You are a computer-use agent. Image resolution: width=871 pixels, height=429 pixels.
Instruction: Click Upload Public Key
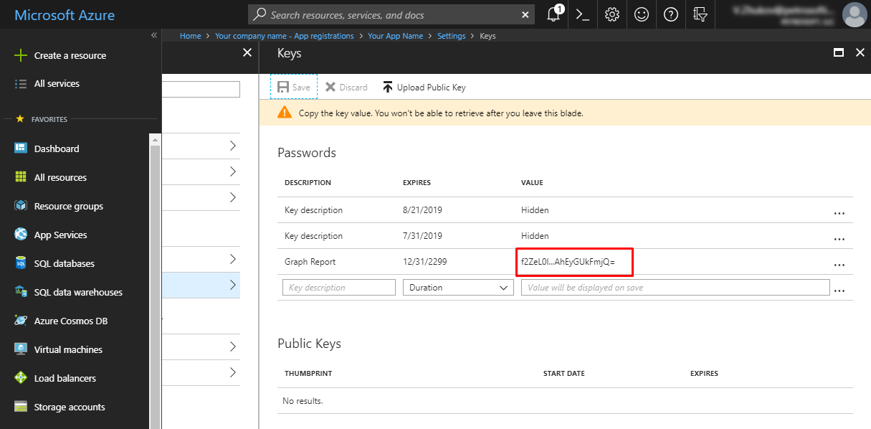[424, 87]
